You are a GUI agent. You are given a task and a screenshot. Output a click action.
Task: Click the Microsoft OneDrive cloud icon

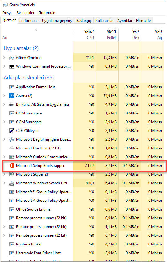(x=12, y=148)
